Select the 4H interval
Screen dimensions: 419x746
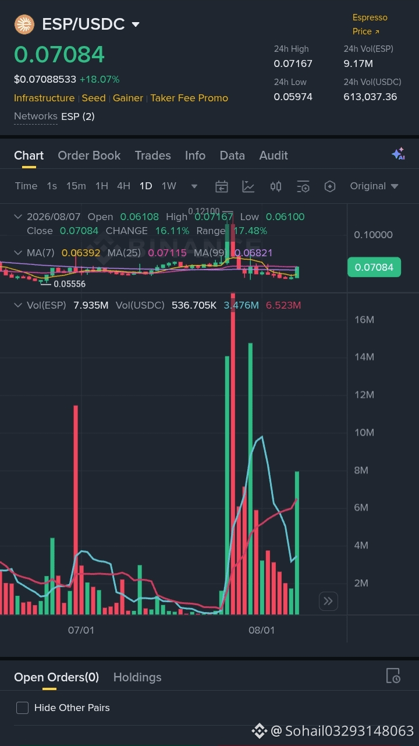(123, 186)
